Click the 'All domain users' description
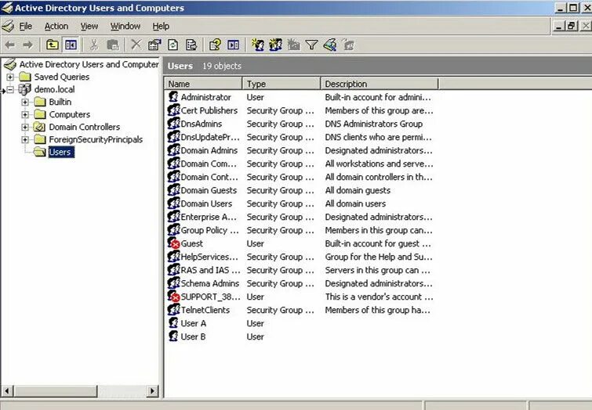The image size is (592, 410). [x=355, y=203]
